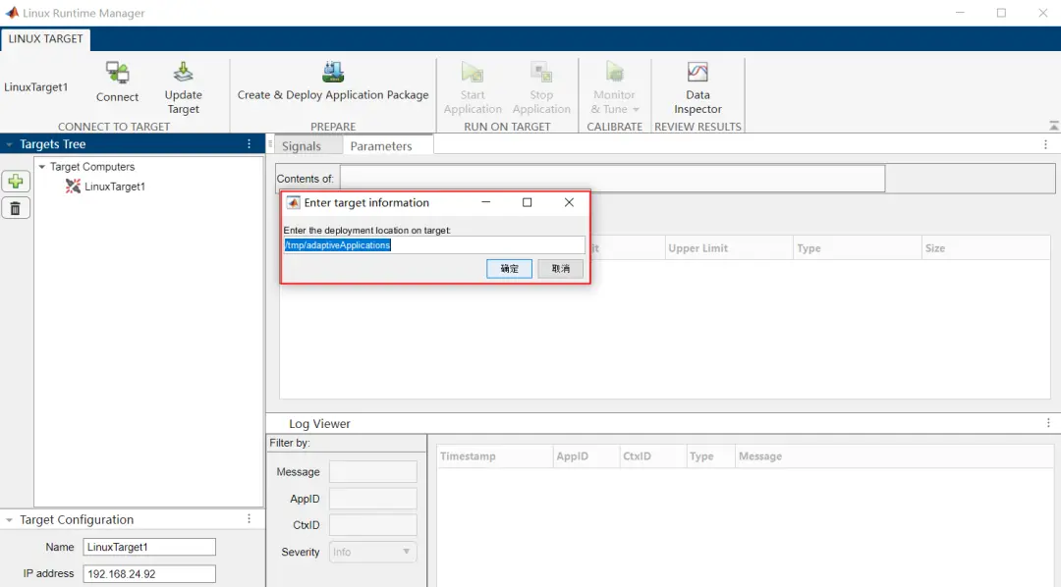Click the AppID filter field
Viewport: 1061px width, 587px height.
pos(373,499)
